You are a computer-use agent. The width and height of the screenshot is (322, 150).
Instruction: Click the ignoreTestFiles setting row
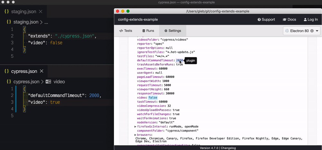click(166, 52)
